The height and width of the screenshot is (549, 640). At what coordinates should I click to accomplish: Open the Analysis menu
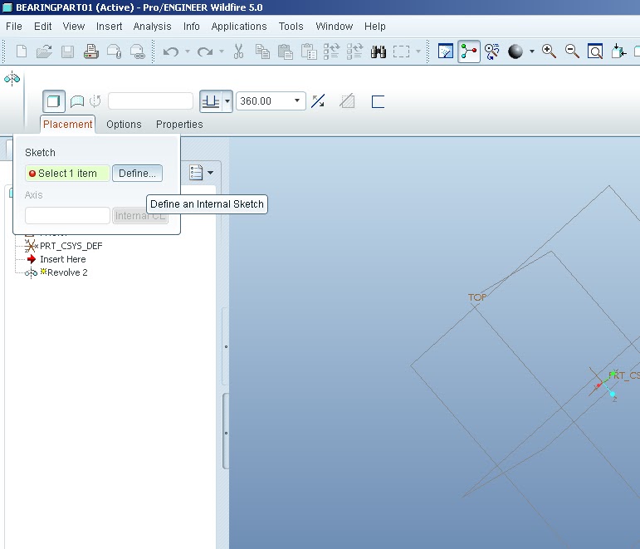click(152, 26)
